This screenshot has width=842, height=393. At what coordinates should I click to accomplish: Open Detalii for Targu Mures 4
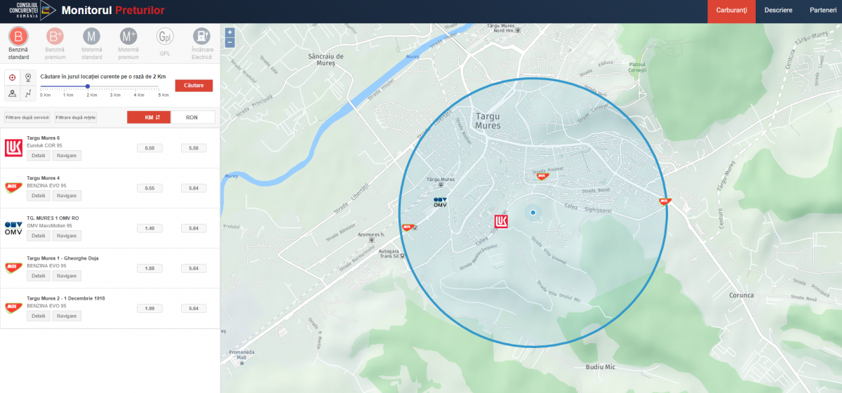tap(39, 196)
